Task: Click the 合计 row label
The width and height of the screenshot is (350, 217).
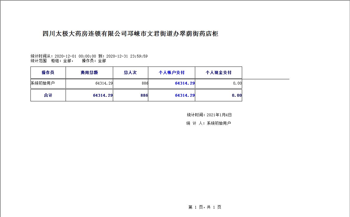Action: click(48, 95)
